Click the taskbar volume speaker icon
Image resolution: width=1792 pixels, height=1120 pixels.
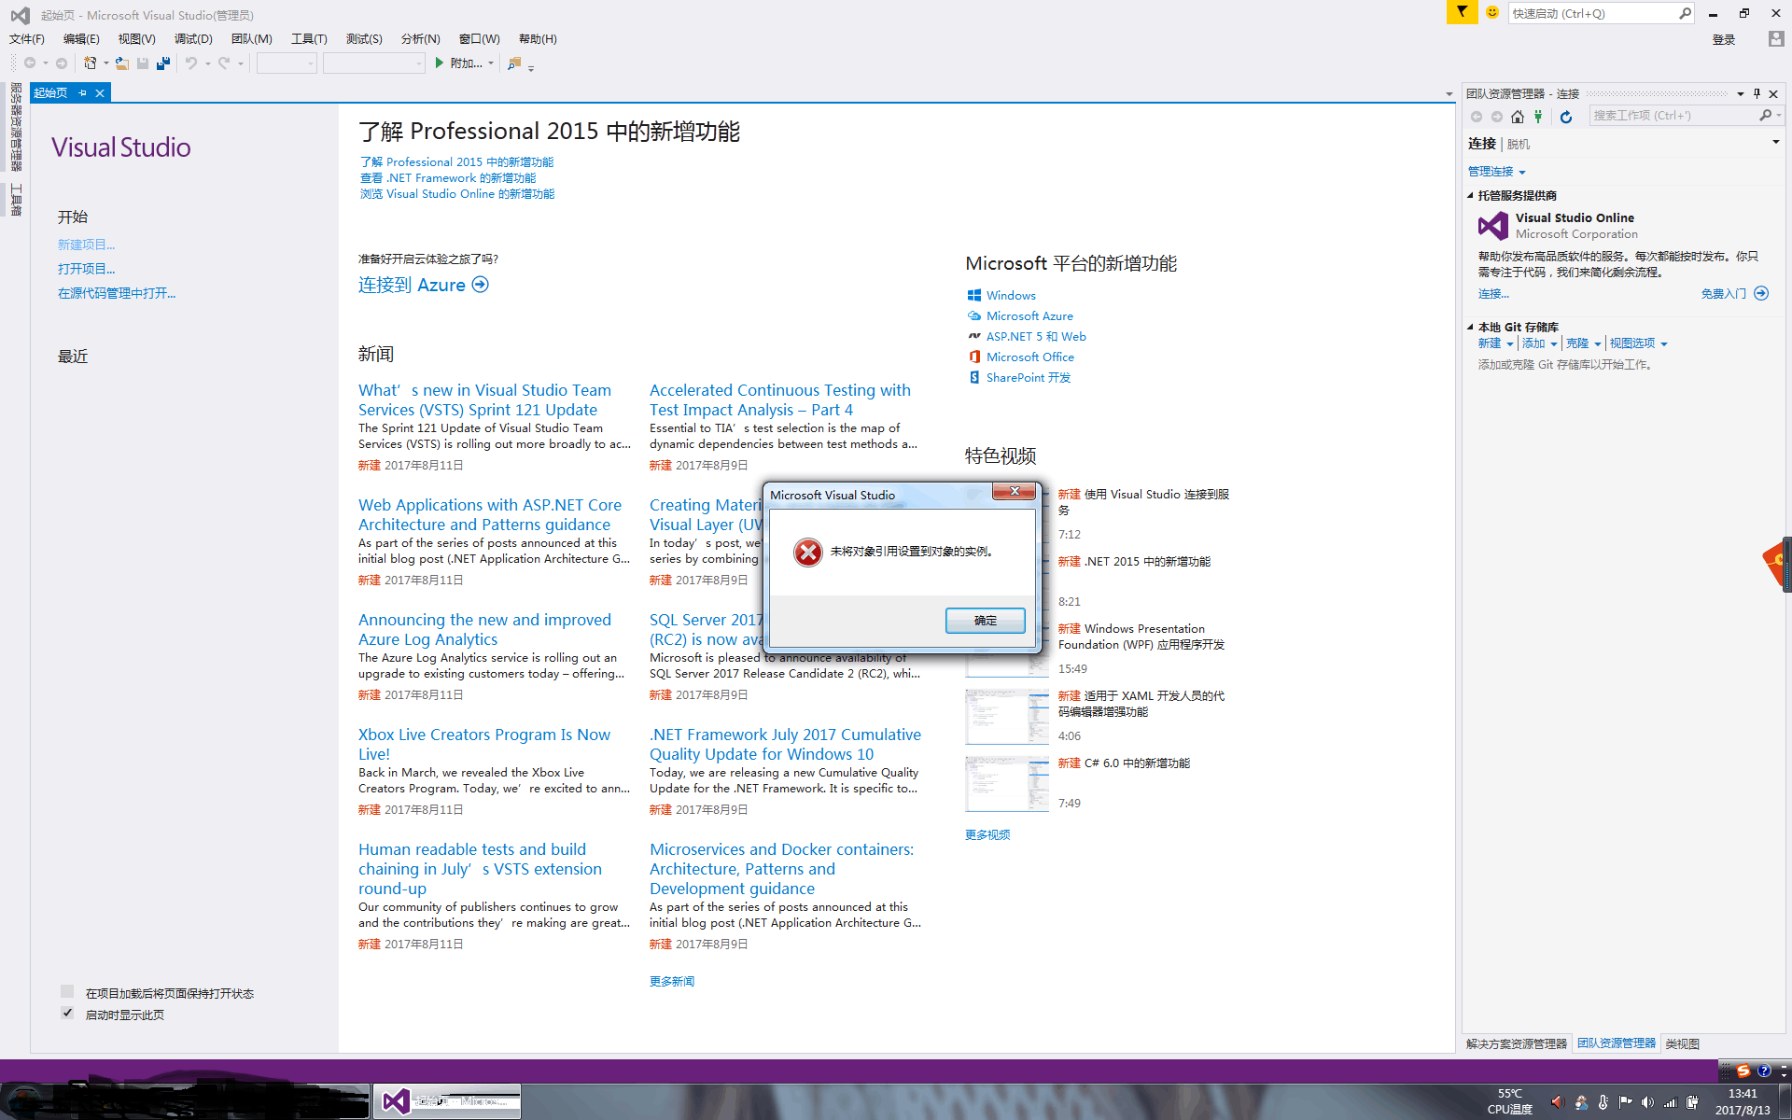point(1647,1102)
